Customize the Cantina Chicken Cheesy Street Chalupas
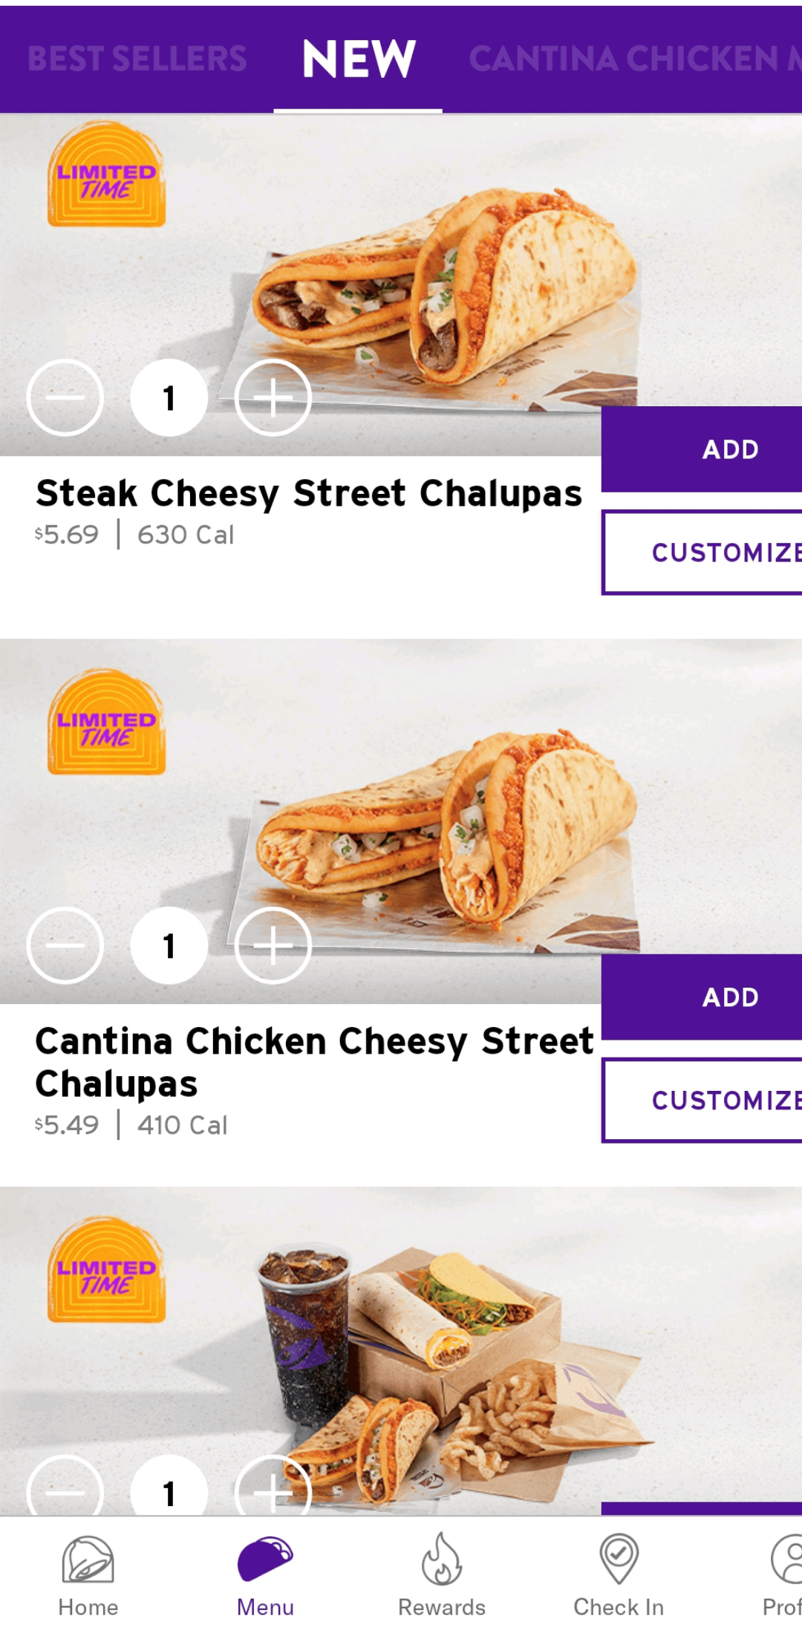The image size is (802, 1633). pyautogui.click(x=724, y=1100)
